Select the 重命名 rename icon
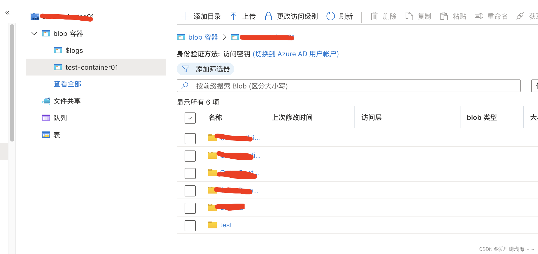This screenshot has height=254, width=538. point(478,16)
